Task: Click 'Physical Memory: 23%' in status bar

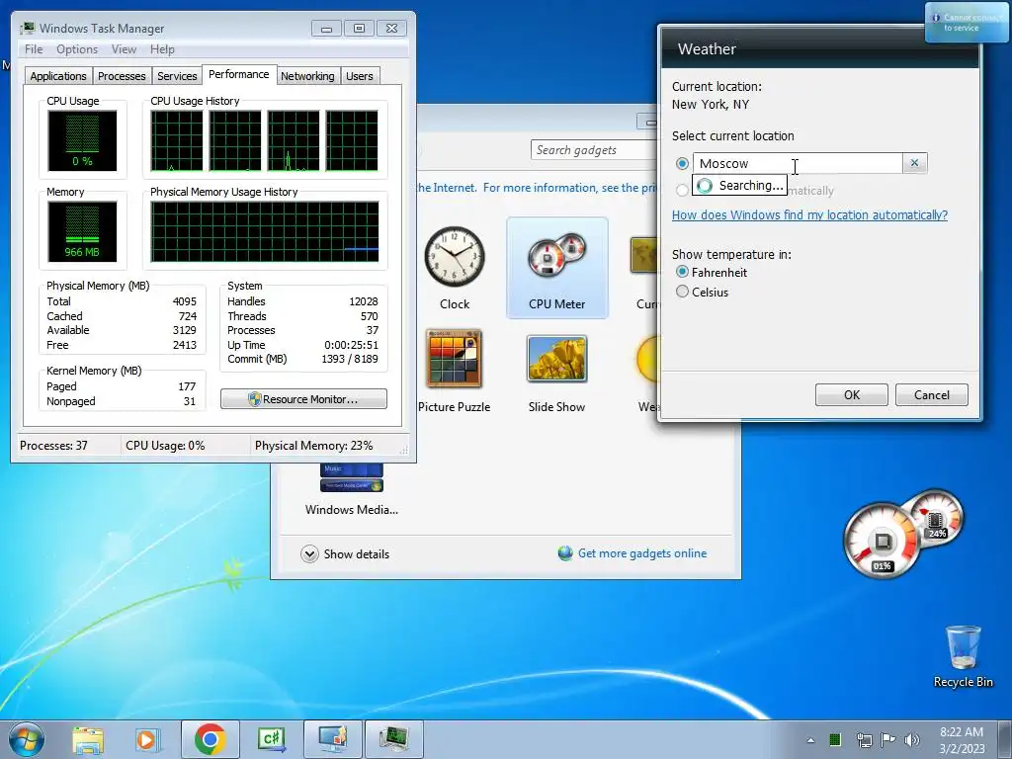Action: pyautogui.click(x=313, y=446)
